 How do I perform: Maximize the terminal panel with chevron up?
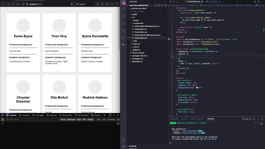(258, 119)
